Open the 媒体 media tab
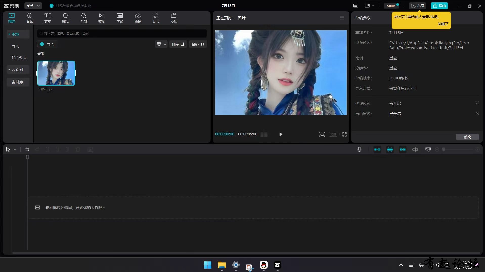The width and height of the screenshot is (485, 272). click(12, 18)
